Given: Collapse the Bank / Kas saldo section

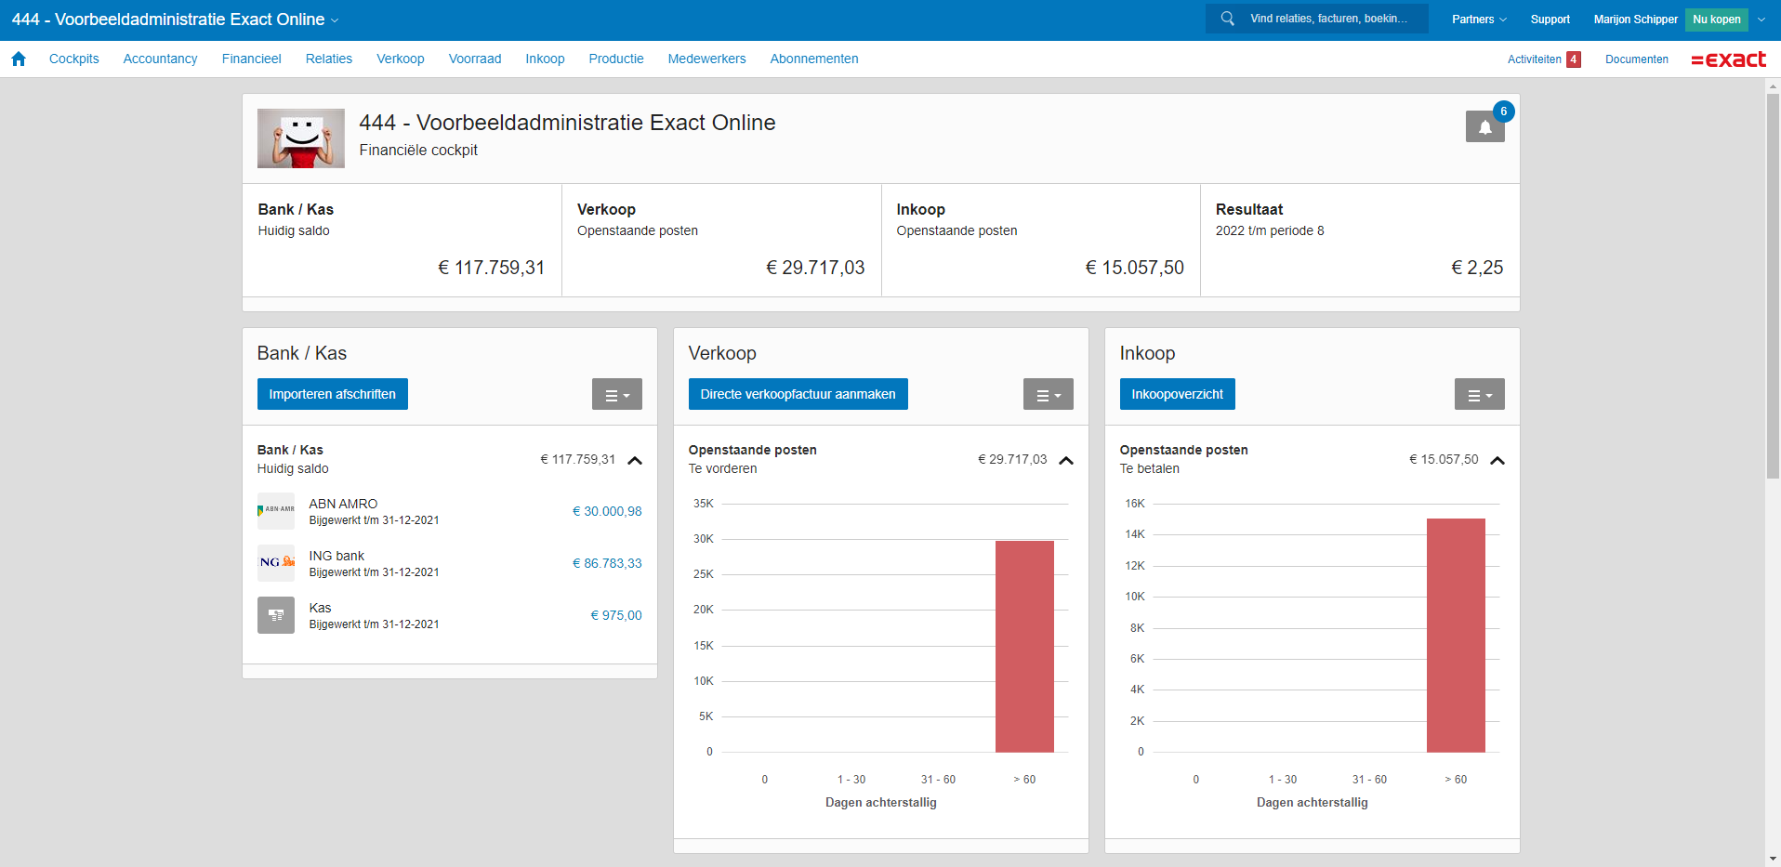Looking at the screenshot, I should coord(635,459).
